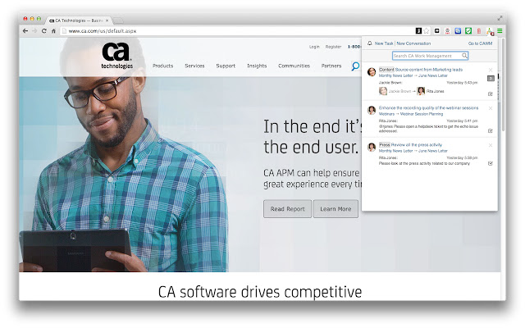Screen dimensions: 525x328
Task: Click the reply icon on the webinar sessions item
Action: point(491,130)
